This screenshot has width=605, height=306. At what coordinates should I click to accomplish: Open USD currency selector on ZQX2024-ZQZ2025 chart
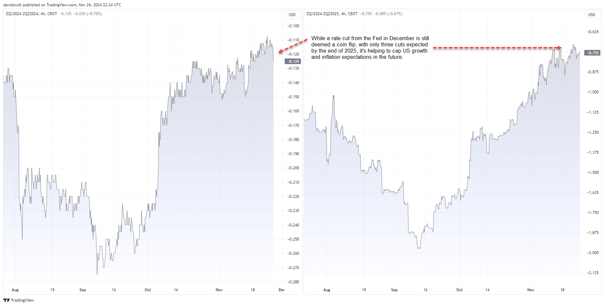click(592, 14)
